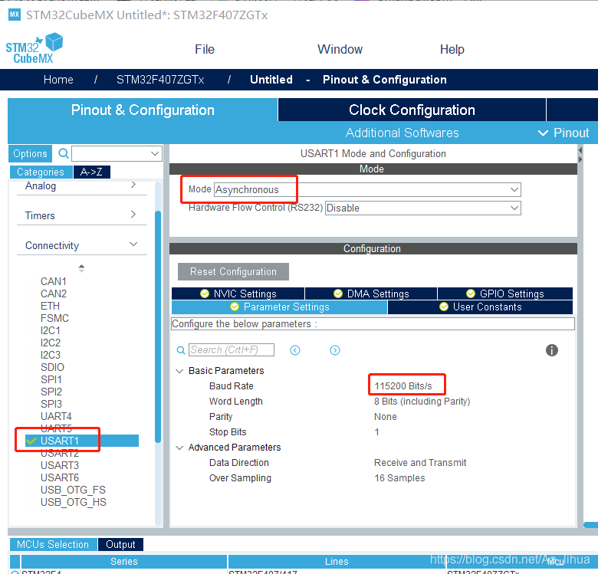Image resolution: width=598 pixels, height=574 pixels.
Task: Select CAN1 peripheral
Action: [x=54, y=281]
